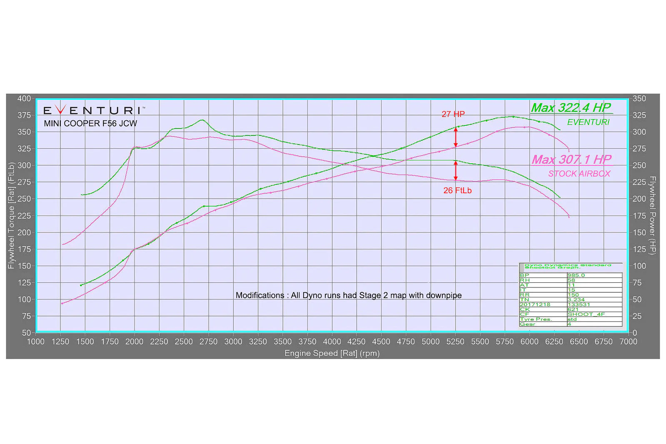Screen dimensions: 666x444
Task: Click the MINI COOPER F56 JCW title
Action: click(x=90, y=123)
